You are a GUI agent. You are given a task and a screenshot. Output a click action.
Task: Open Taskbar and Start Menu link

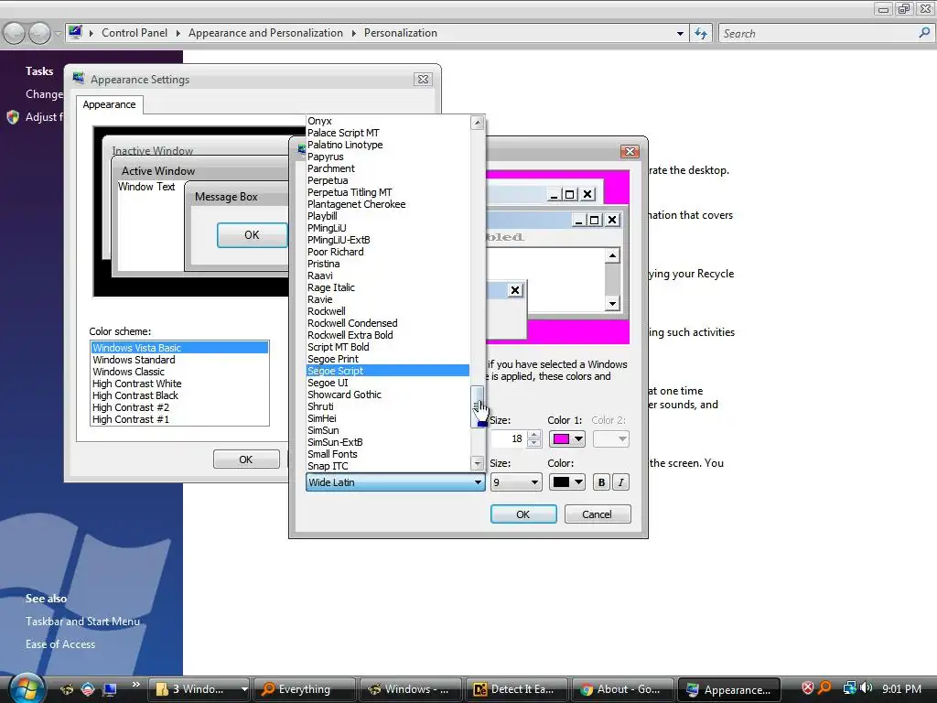tap(82, 622)
